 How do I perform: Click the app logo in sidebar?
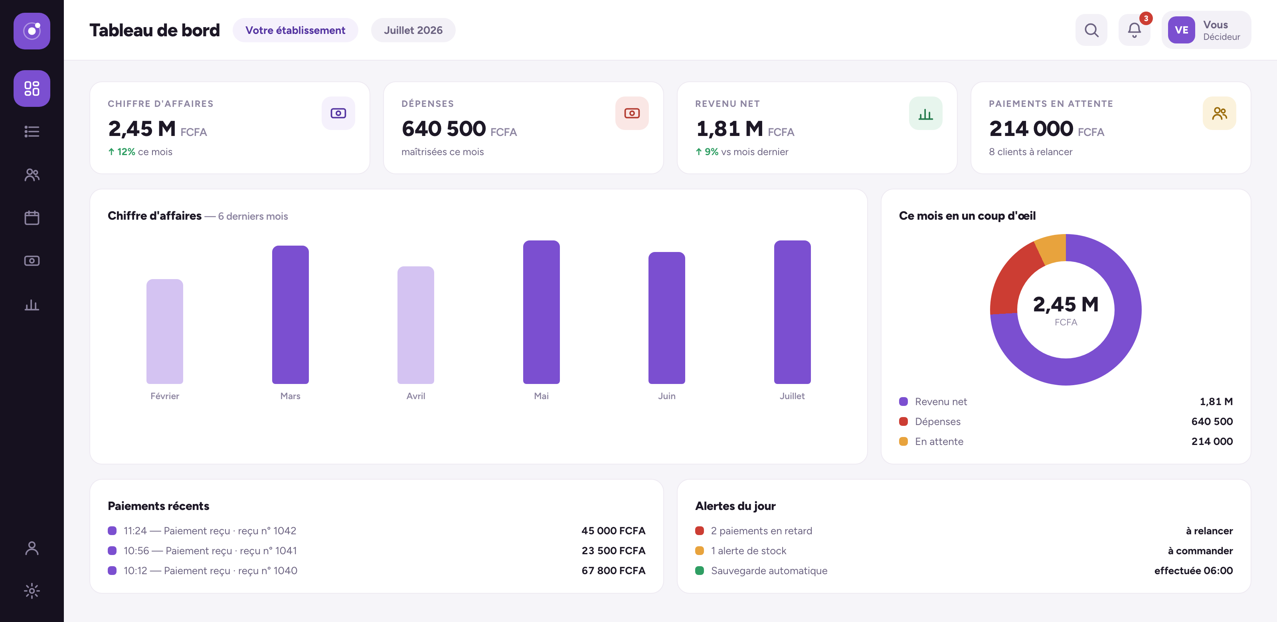click(32, 31)
